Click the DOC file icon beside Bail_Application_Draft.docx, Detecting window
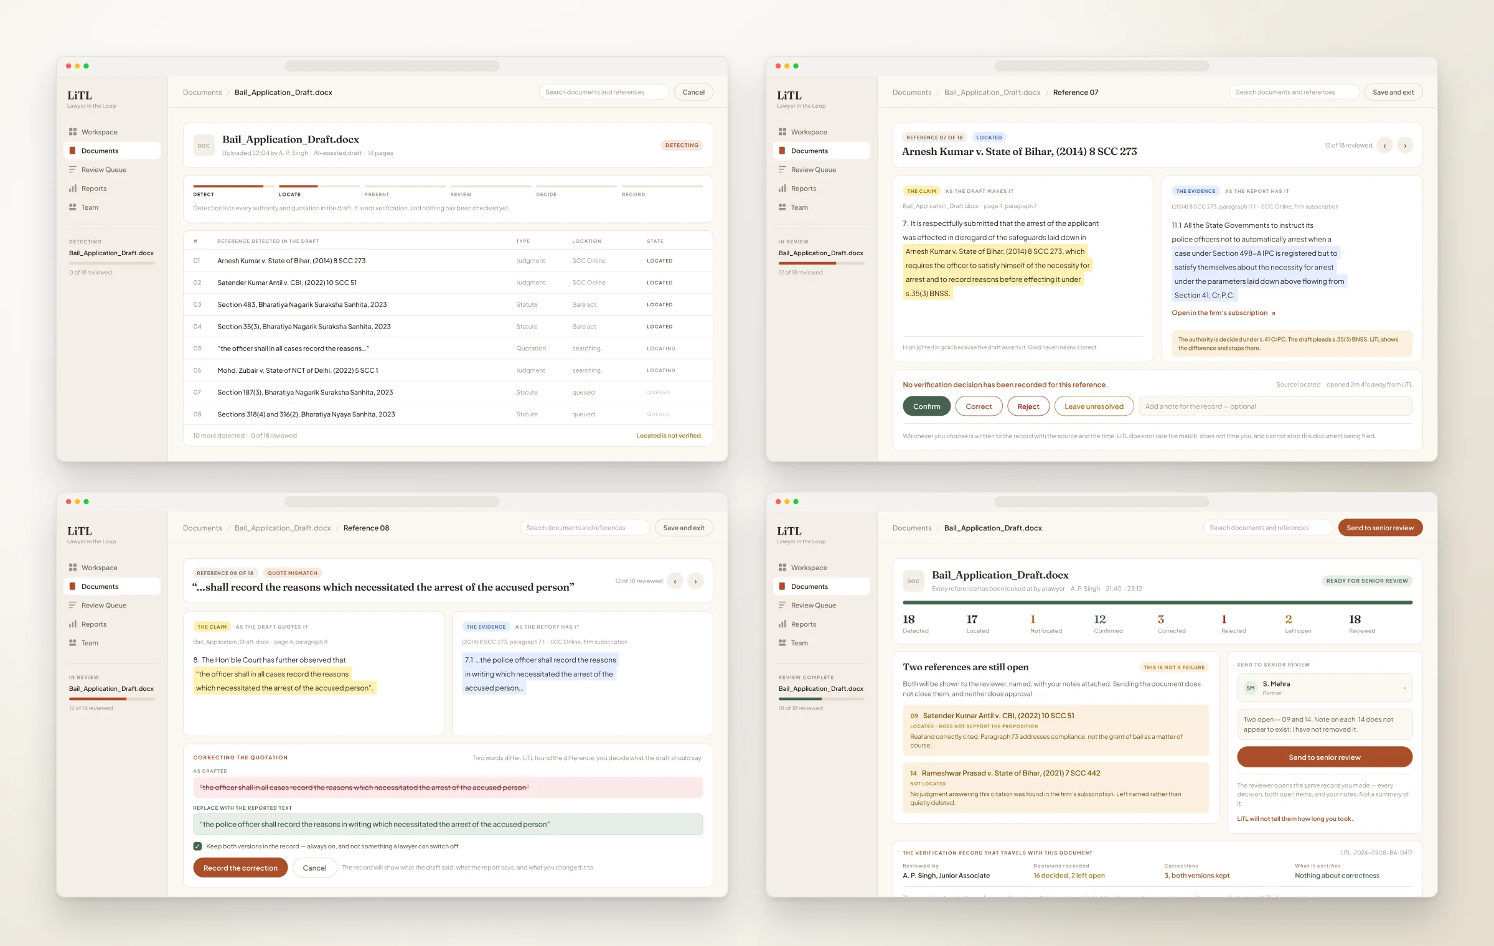 pos(204,146)
